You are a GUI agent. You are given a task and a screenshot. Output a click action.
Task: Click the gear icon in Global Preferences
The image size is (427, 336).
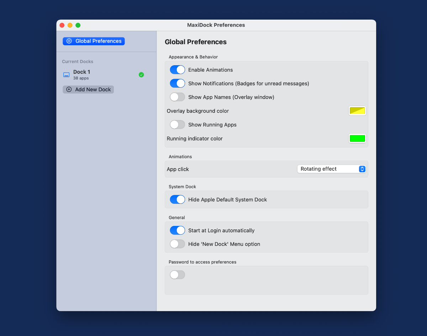pyautogui.click(x=69, y=41)
